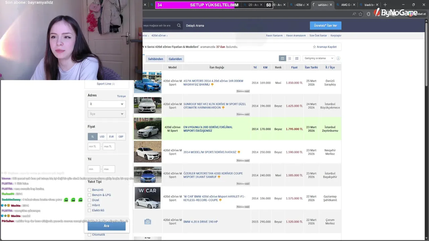Open the browser extensions icon
Viewport: 429px width, 241px height.
click(x=369, y=14)
